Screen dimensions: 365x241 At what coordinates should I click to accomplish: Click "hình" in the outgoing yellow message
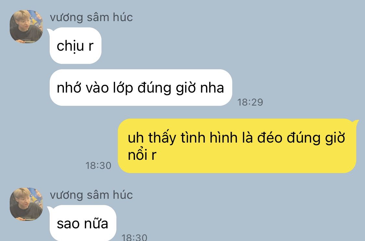pyautogui.click(x=224, y=137)
